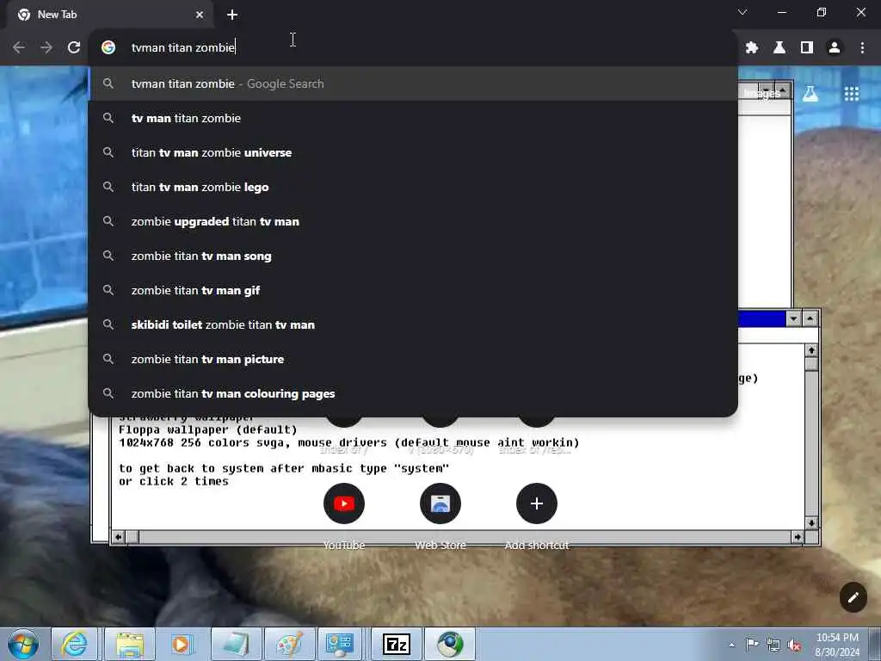Click left arrow of wallpaper horizontal scrollbar

pos(118,537)
